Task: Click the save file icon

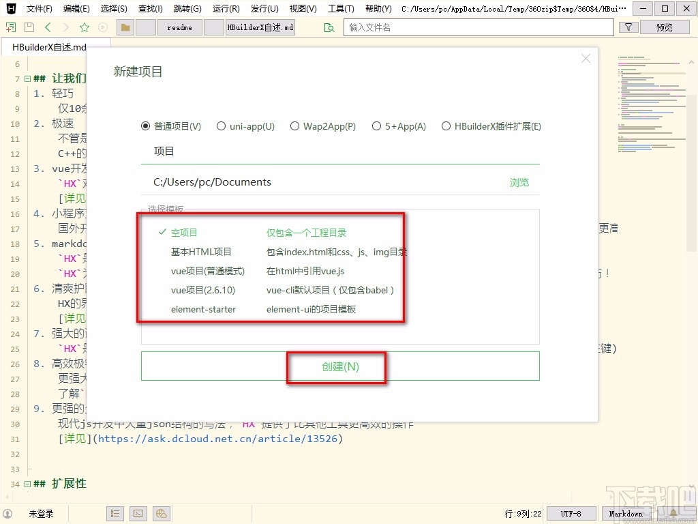Action: [29, 27]
